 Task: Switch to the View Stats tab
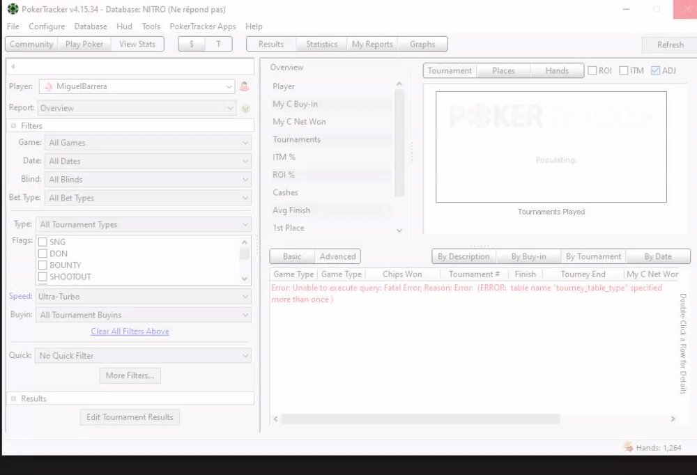(137, 44)
